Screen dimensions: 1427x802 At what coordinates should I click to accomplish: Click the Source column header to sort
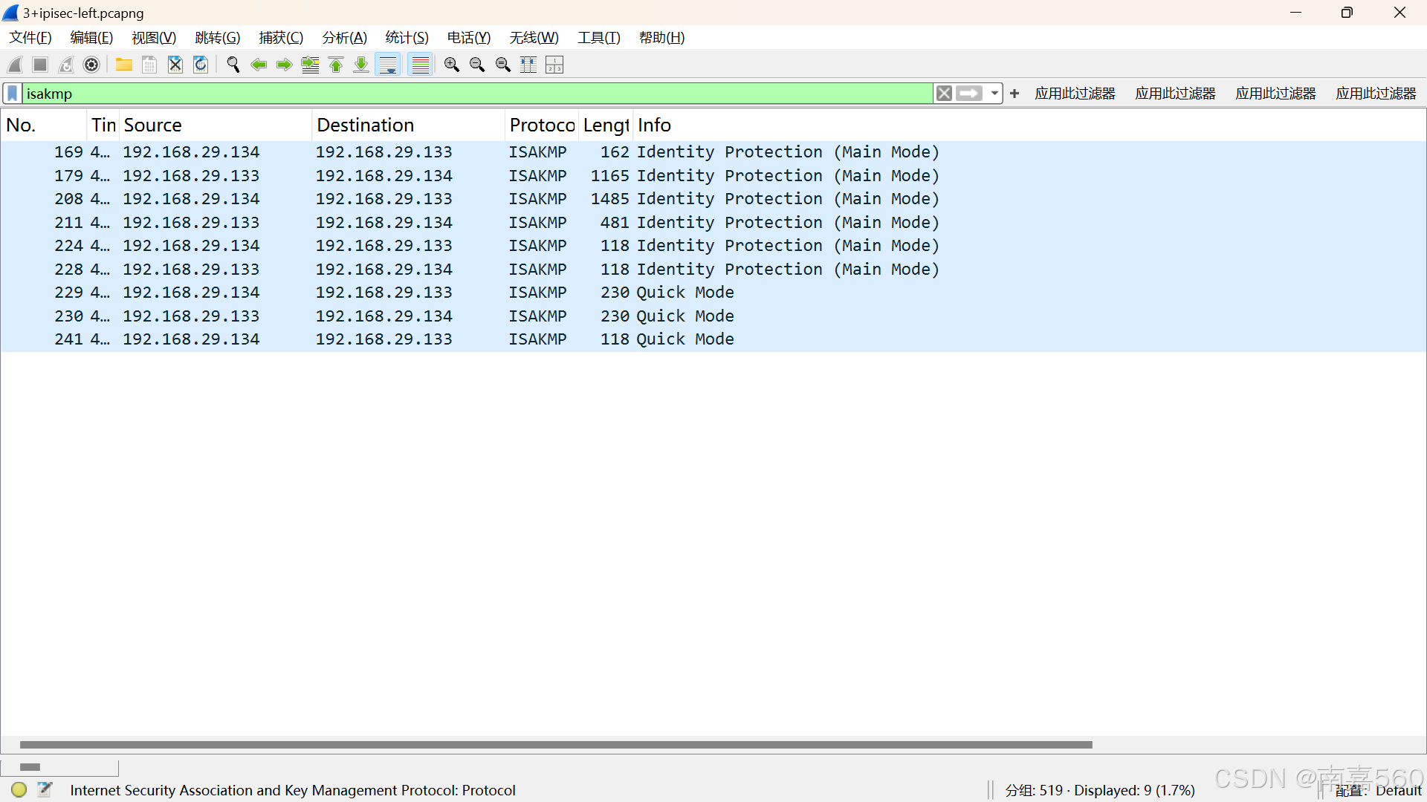(x=152, y=125)
